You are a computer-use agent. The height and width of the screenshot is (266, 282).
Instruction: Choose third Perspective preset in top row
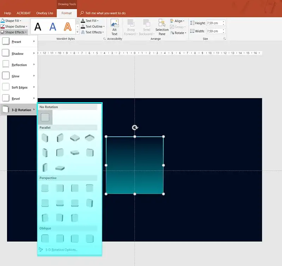pos(75,188)
